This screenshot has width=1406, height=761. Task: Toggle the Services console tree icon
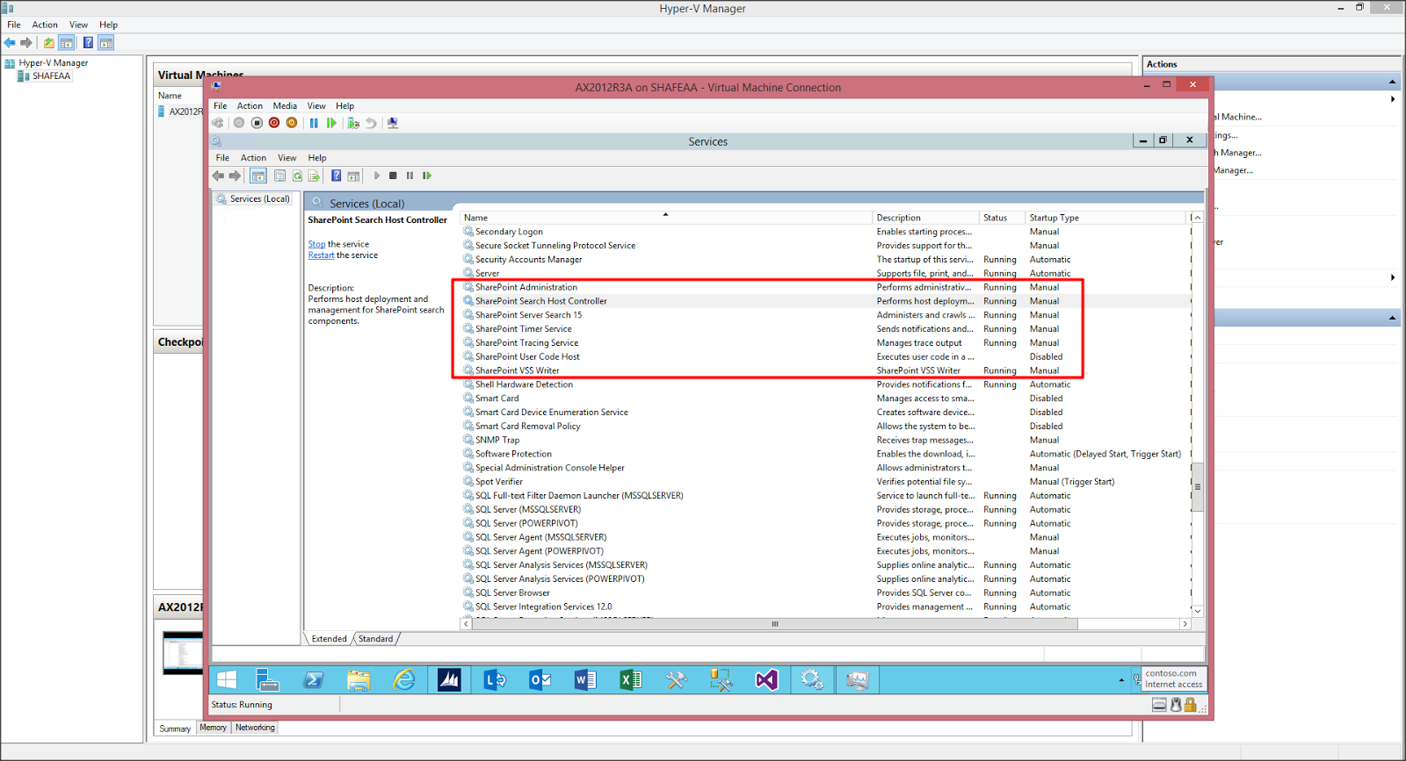pos(258,176)
